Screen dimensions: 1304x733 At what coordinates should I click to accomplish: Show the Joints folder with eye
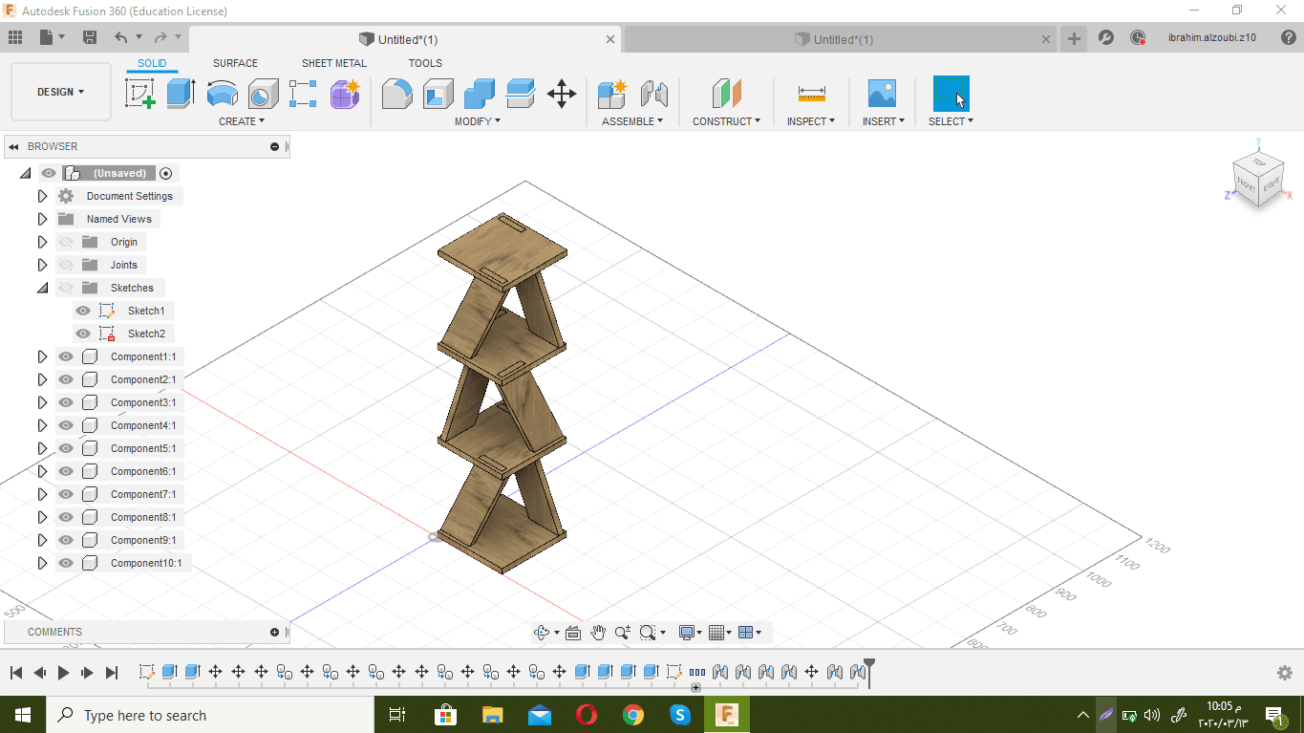[x=66, y=265]
